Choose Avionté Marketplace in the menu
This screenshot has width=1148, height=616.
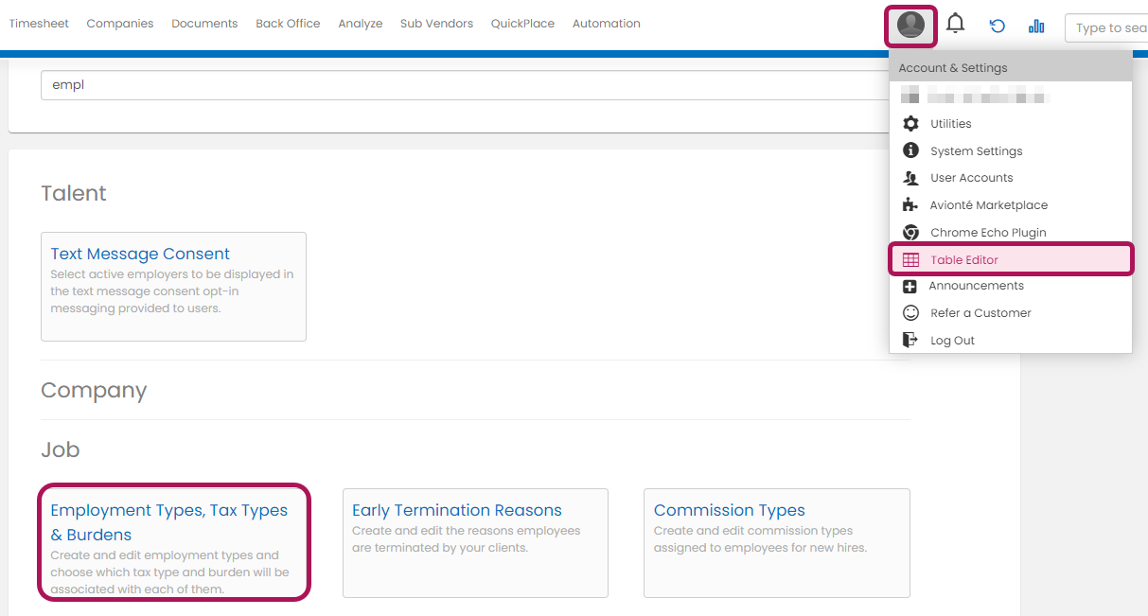click(988, 205)
